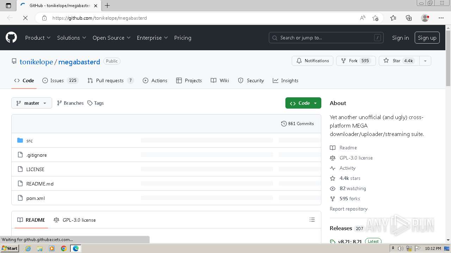The image size is (451, 253).
Task: Open the README outline icon
Action: tap(312, 220)
